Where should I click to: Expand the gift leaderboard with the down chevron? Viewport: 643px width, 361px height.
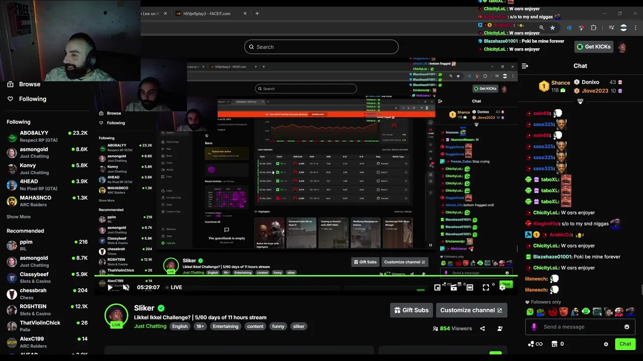click(x=580, y=101)
